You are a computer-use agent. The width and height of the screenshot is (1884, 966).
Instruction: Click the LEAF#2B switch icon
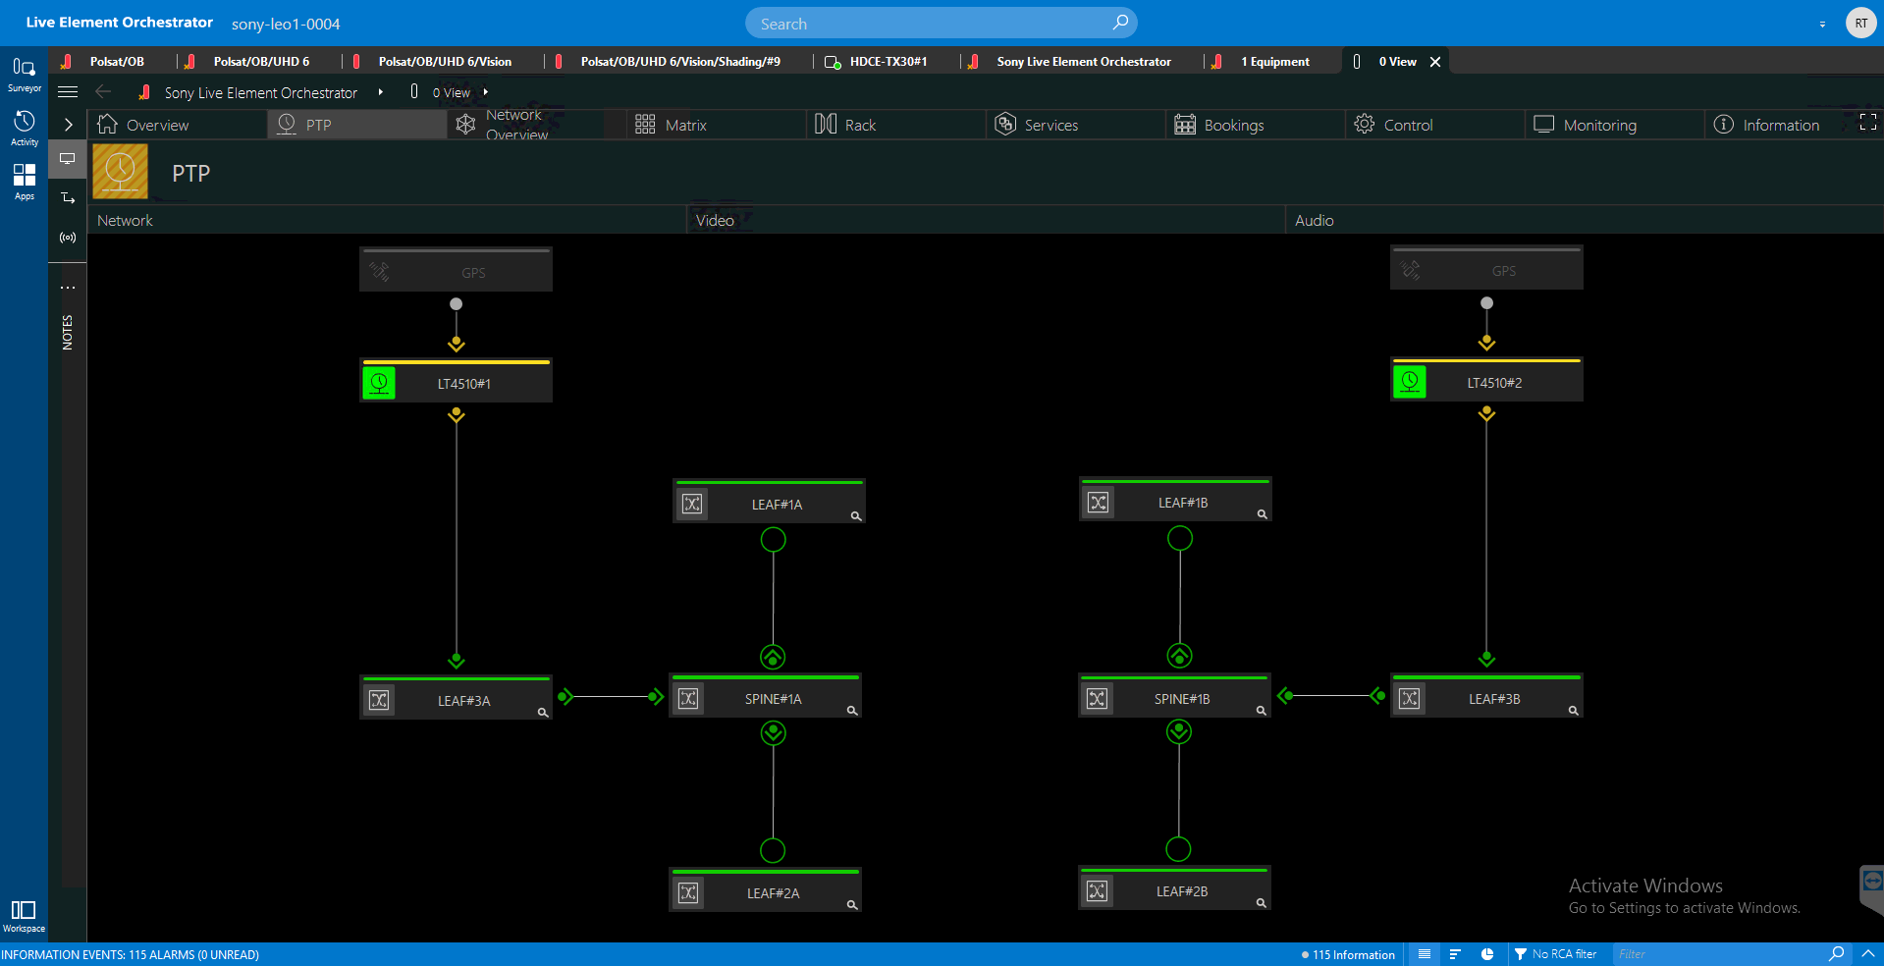pyautogui.click(x=1097, y=891)
